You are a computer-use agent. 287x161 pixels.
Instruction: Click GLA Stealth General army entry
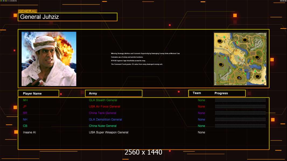103,100
